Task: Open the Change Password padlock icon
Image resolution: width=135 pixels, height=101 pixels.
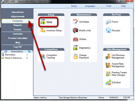Action: coord(76,56)
